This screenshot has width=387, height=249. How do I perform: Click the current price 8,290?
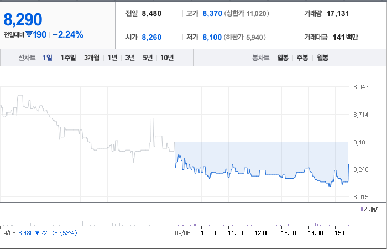click(x=23, y=20)
